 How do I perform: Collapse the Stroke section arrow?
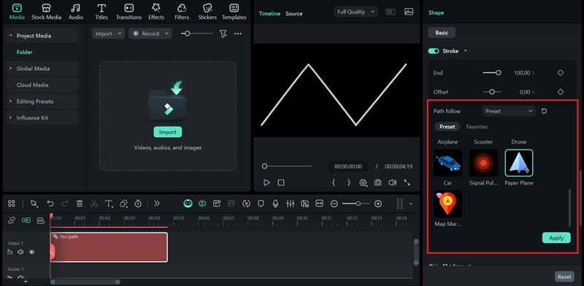click(466, 51)
